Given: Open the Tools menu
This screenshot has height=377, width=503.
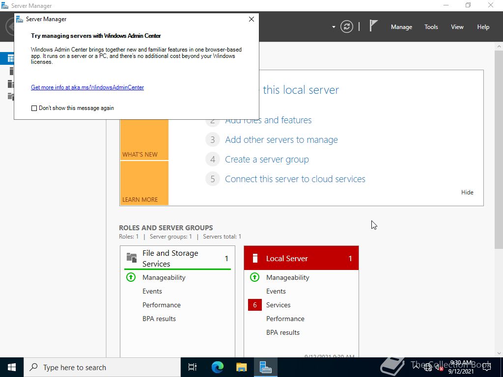Looking at the screenshot, I should pos(431,27).
